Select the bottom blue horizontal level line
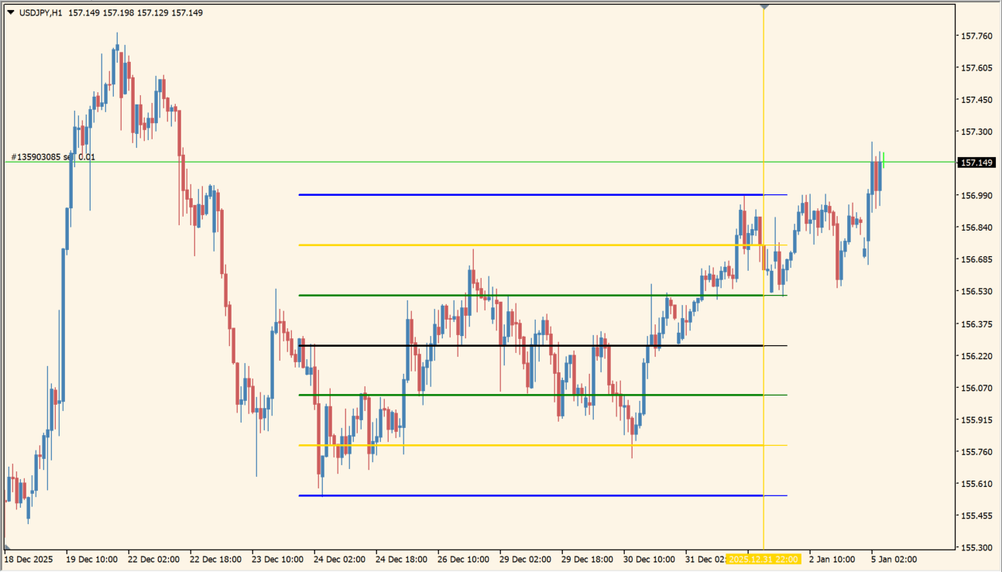The width and height of the screenshot is (1002, 572). click(527, 495)
